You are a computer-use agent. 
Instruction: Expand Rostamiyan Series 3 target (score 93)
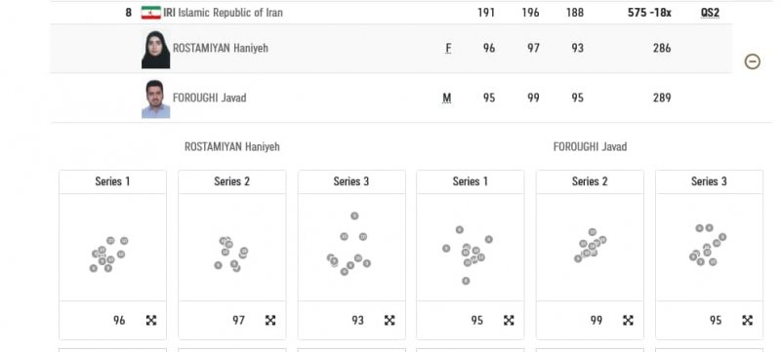(390, 320)
